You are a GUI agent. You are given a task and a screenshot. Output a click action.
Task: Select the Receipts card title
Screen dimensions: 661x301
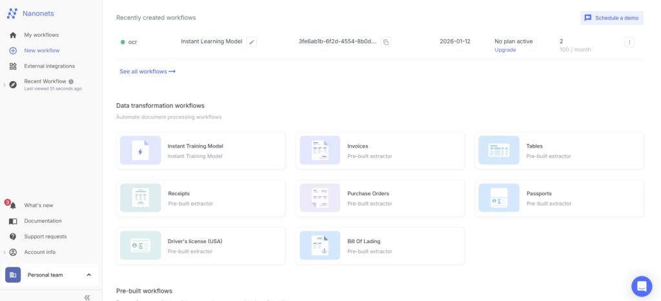[179, 193]
